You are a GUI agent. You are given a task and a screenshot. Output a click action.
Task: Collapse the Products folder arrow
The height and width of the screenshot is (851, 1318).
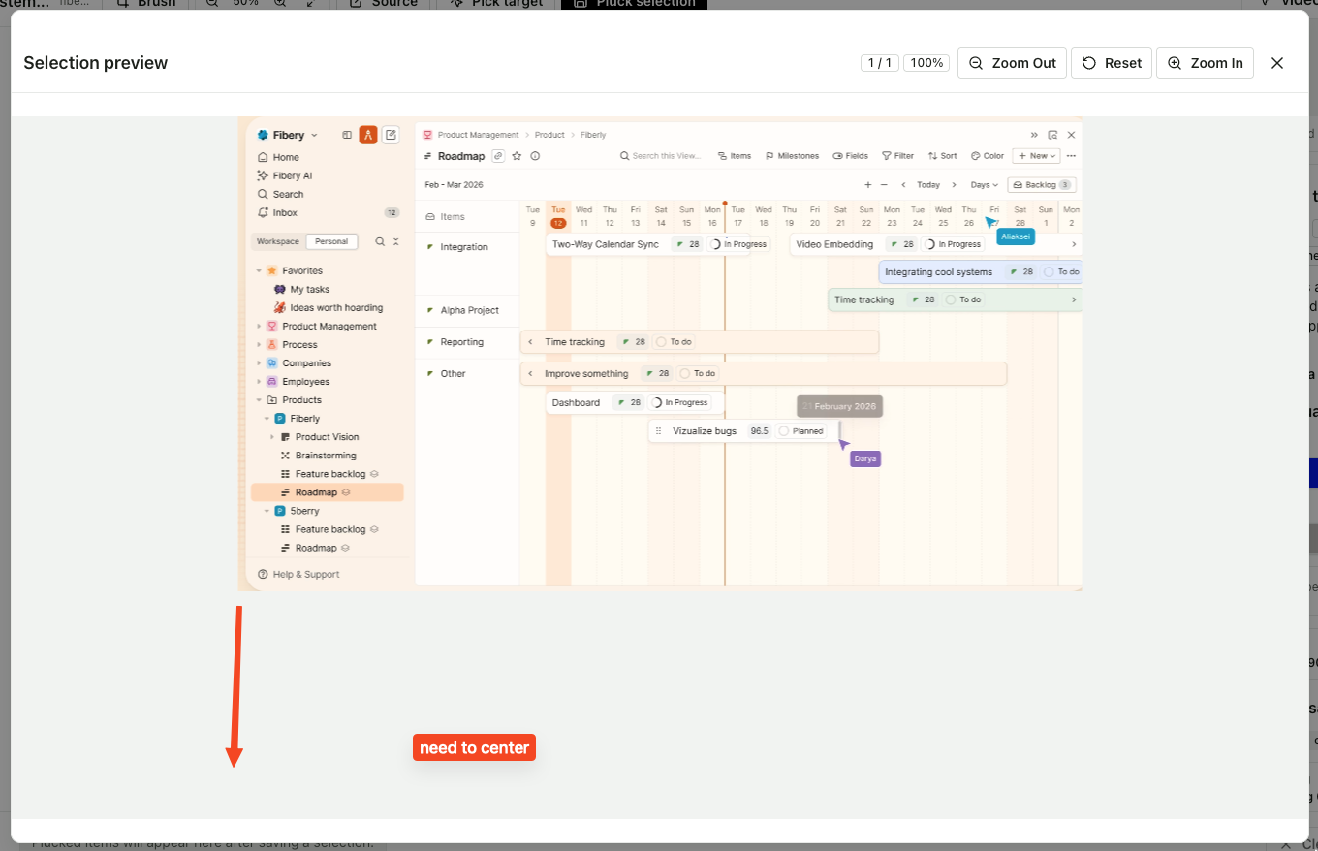[x=259, y=399]
